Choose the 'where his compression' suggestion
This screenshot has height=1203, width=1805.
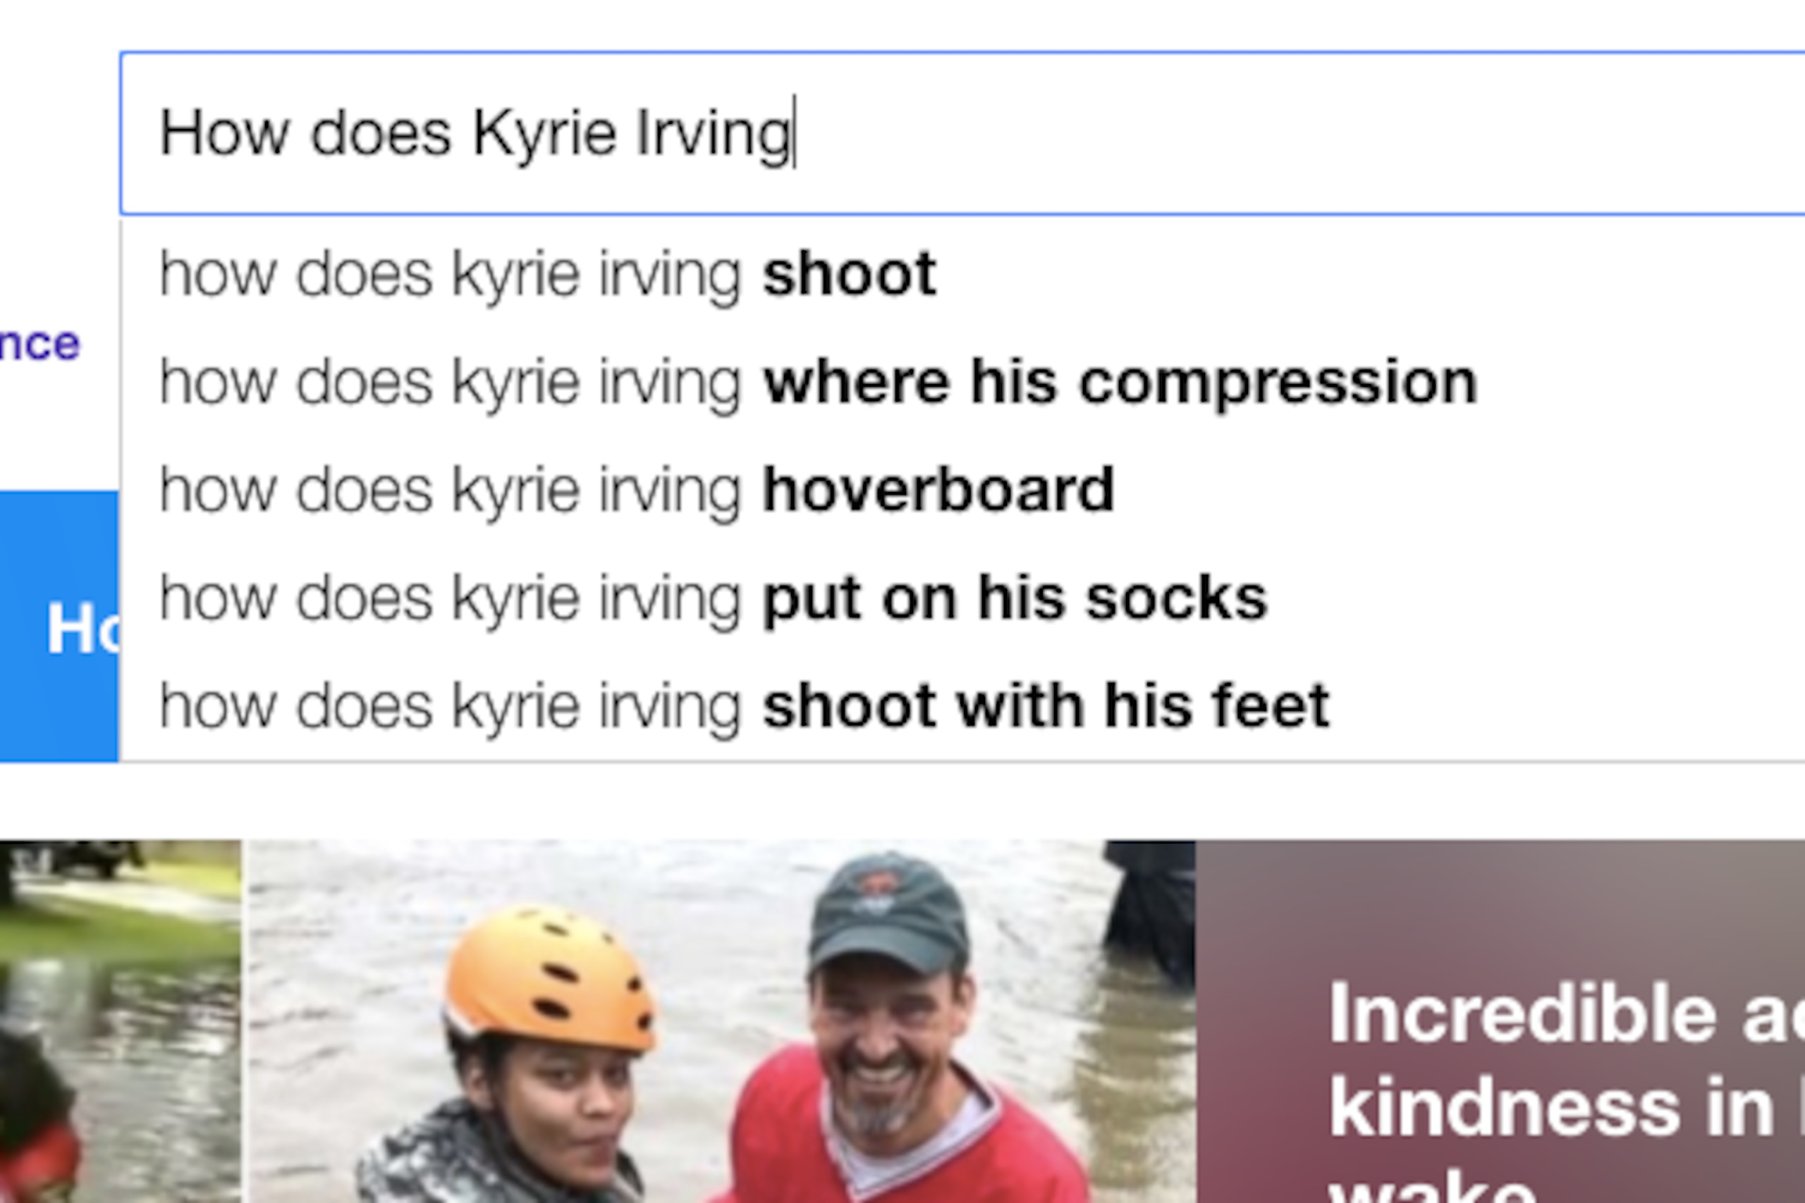[x=962, y=382]
